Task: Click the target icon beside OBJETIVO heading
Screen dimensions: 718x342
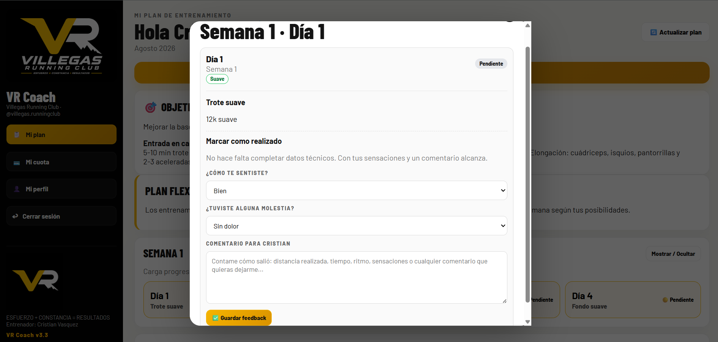Action: coord(151,107)
